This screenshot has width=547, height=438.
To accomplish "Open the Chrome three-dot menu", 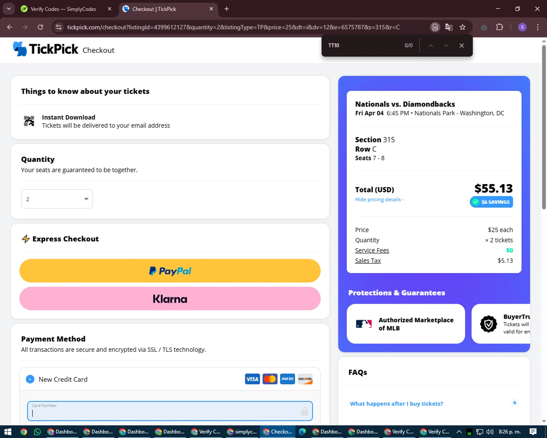I will pos(538,27).
